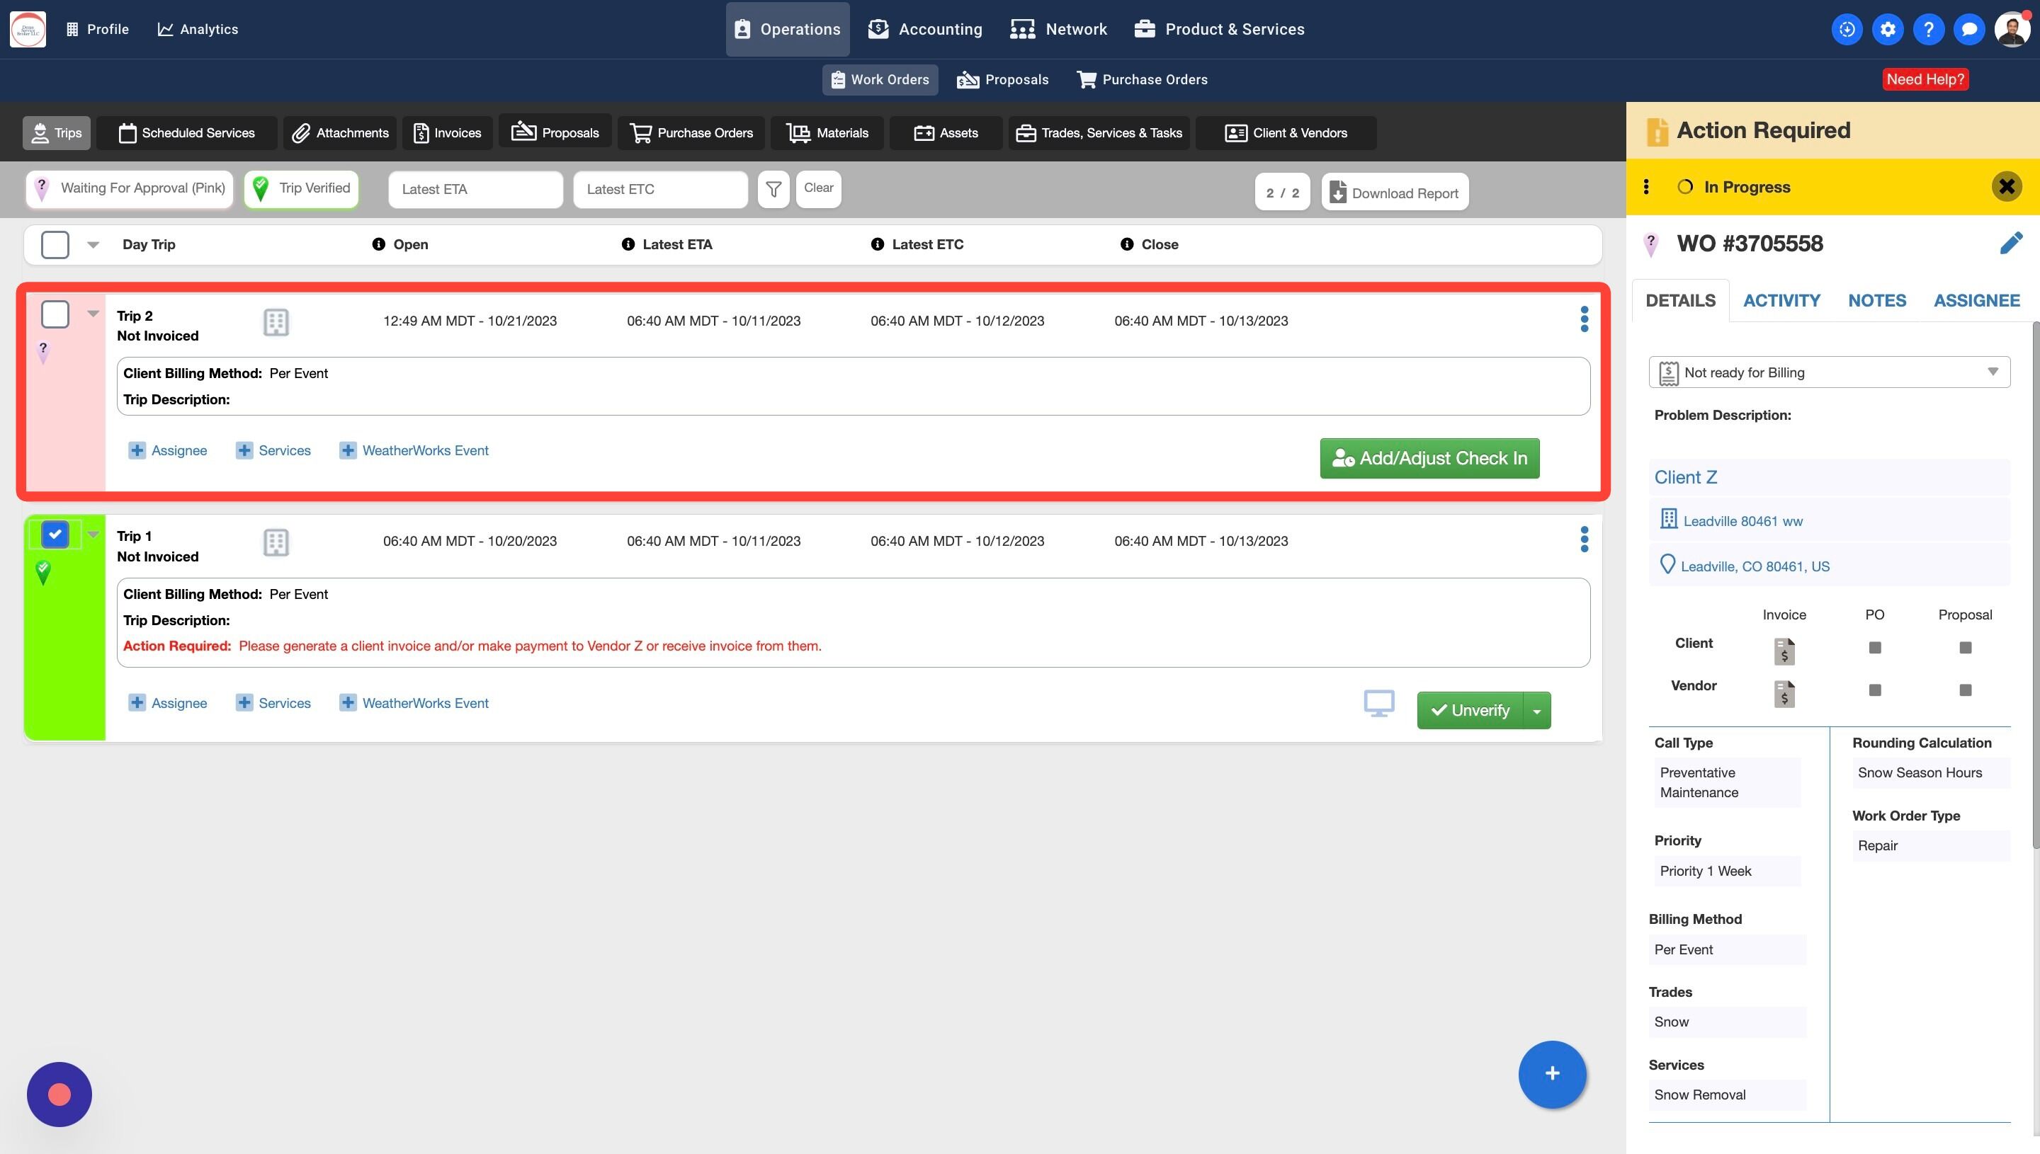Click the pencil edit icon for WO #3705558
The image size is (2040, 1154).
[x=2011, y=244]
